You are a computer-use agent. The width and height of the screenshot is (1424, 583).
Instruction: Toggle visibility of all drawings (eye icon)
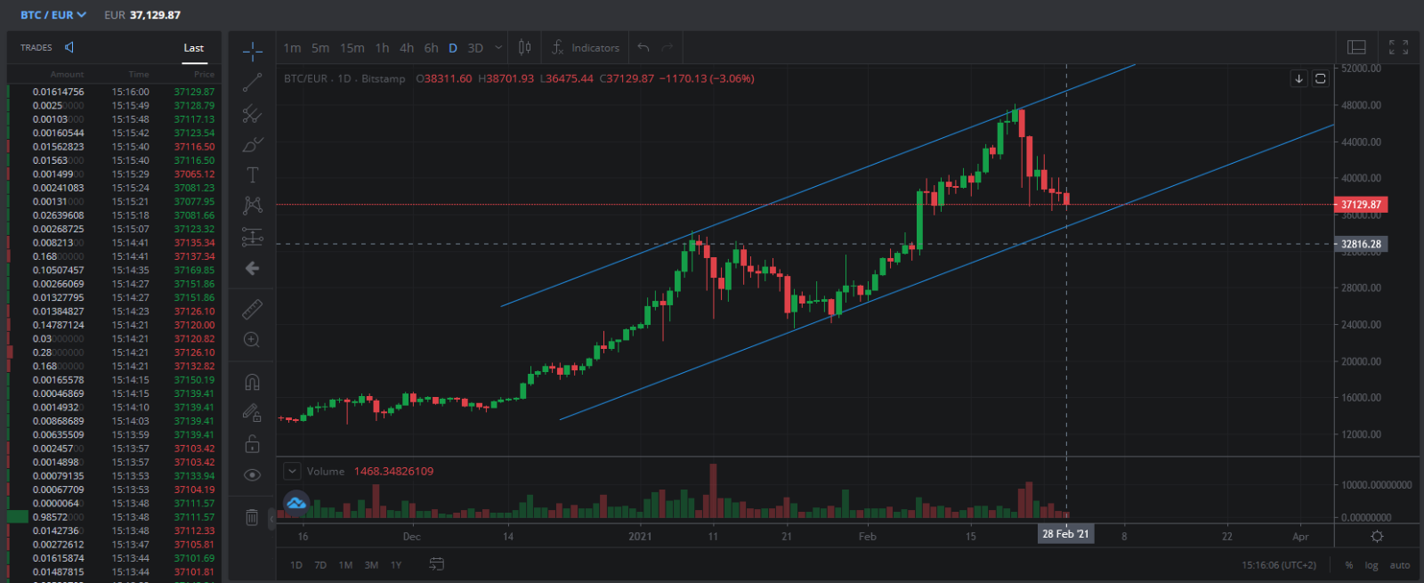coord(253,475)
